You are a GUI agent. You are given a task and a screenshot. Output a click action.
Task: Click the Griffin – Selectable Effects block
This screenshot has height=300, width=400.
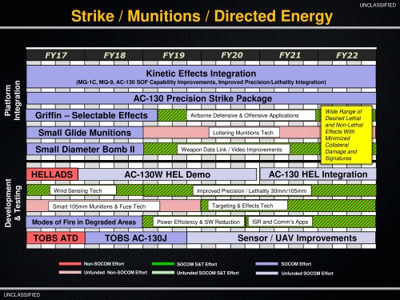[x=92, y=115]
